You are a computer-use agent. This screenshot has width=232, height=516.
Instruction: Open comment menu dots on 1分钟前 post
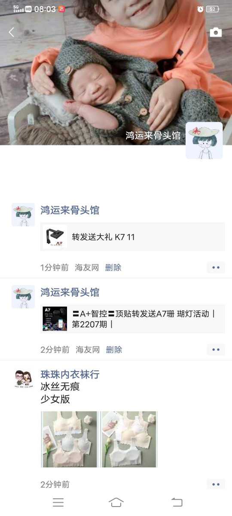(x=216, y=267)
